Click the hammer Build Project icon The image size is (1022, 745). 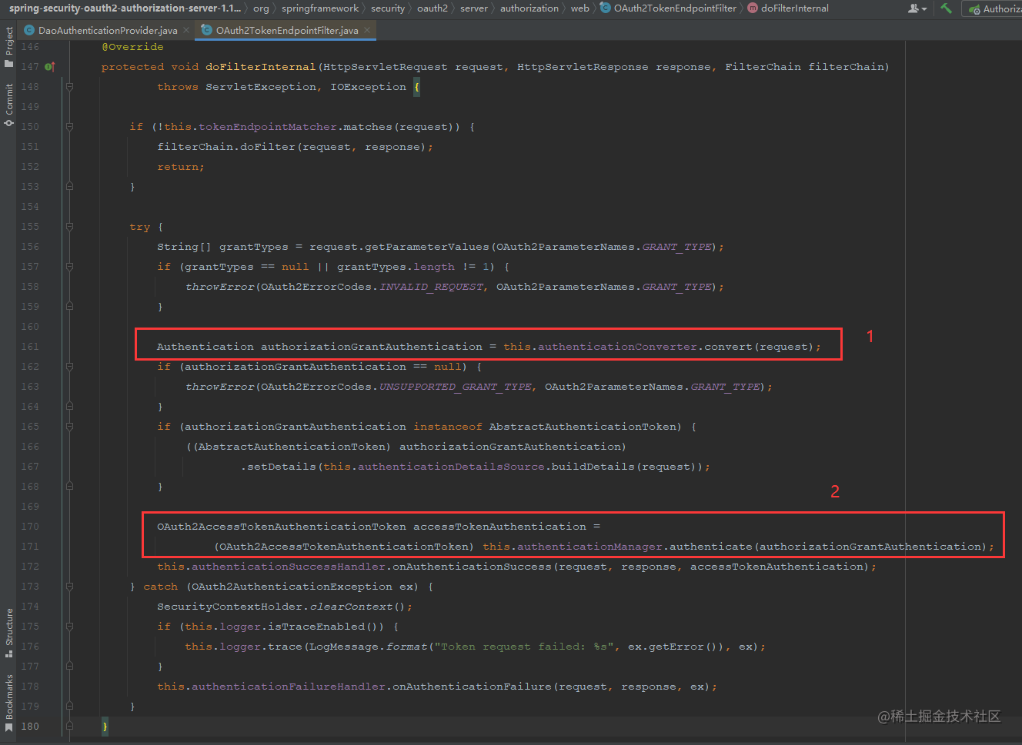click(946, 8)
